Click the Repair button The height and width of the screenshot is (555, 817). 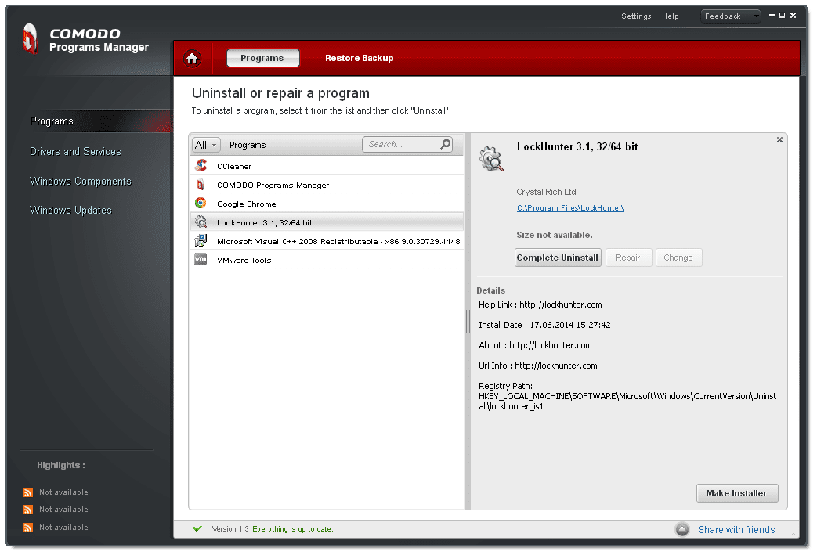click(628, 258)
